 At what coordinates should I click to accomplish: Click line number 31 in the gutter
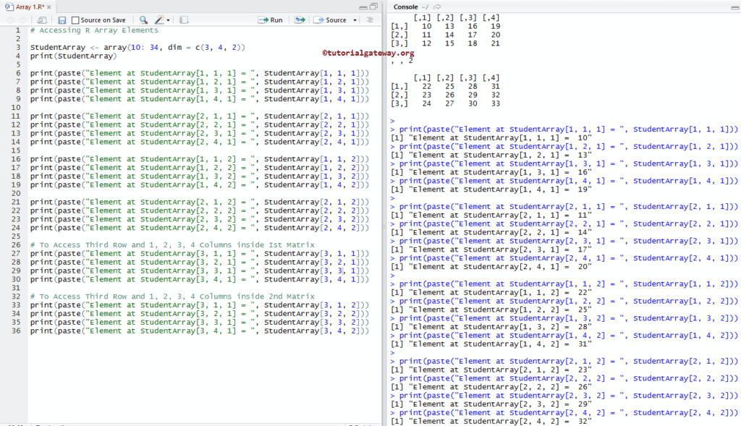(x=16, y=288)
